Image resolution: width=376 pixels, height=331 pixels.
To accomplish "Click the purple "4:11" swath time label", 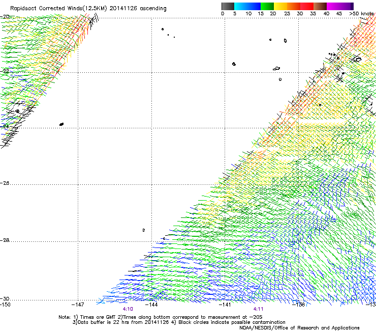I will (x=258, y=309).
